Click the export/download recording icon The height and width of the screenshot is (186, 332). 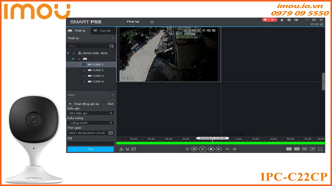(x=121, y=149)
